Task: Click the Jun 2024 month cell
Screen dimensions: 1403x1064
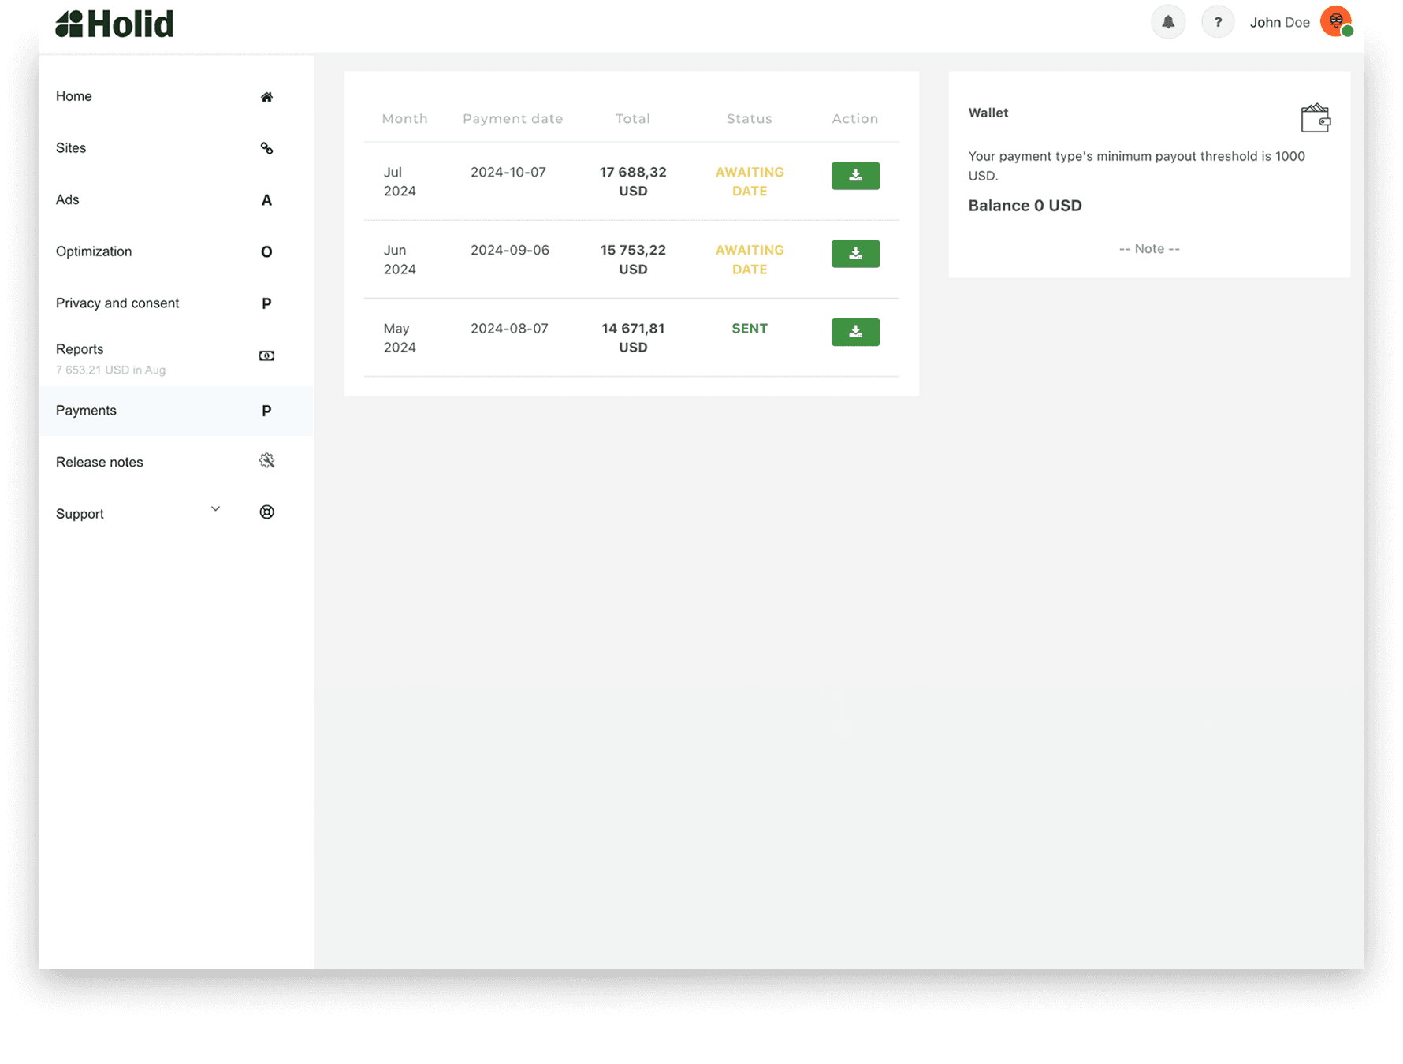Action: 400,259
